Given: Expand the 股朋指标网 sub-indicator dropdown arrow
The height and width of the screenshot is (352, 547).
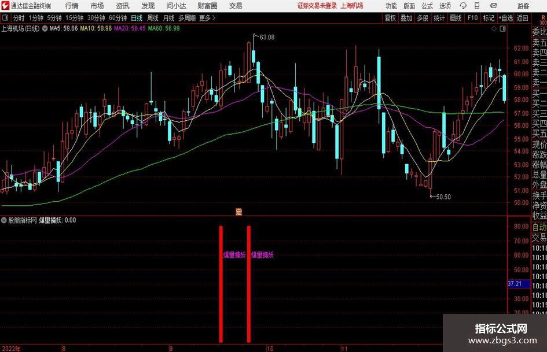Looking at the screenshot, I should 4,220.
